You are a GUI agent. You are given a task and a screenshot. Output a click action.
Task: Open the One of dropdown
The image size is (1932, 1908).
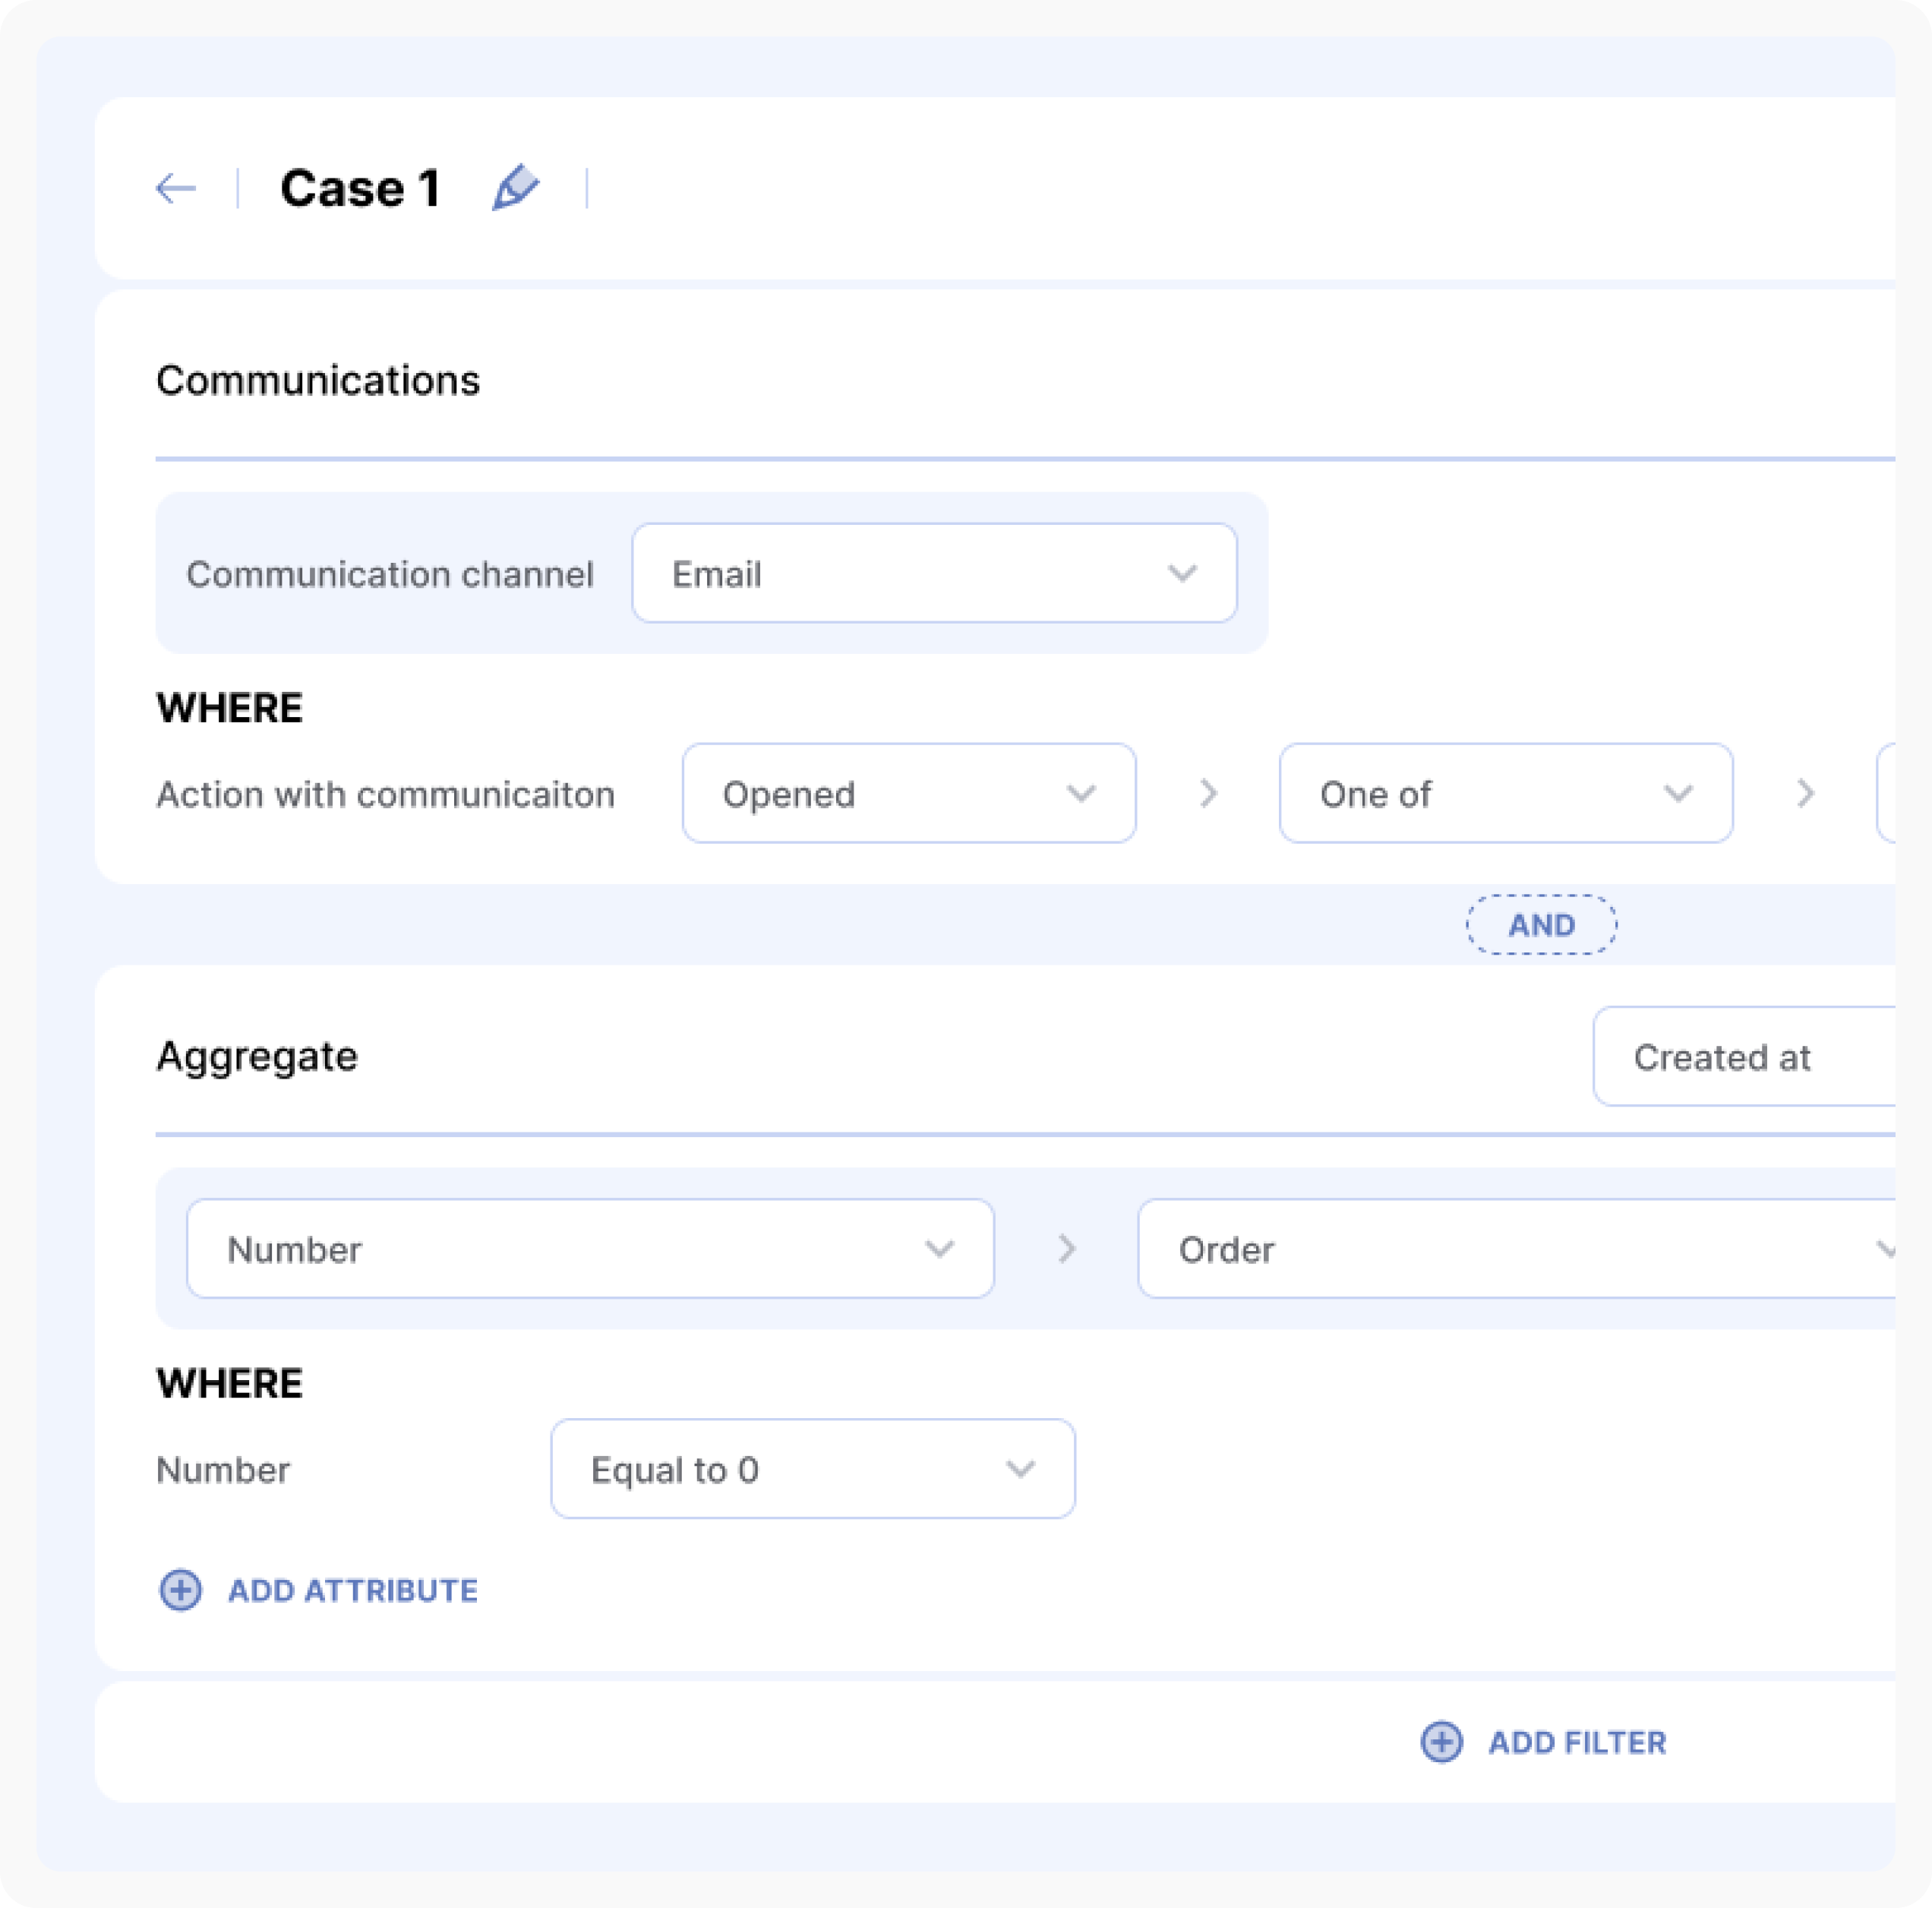(x=1505, y=794)
